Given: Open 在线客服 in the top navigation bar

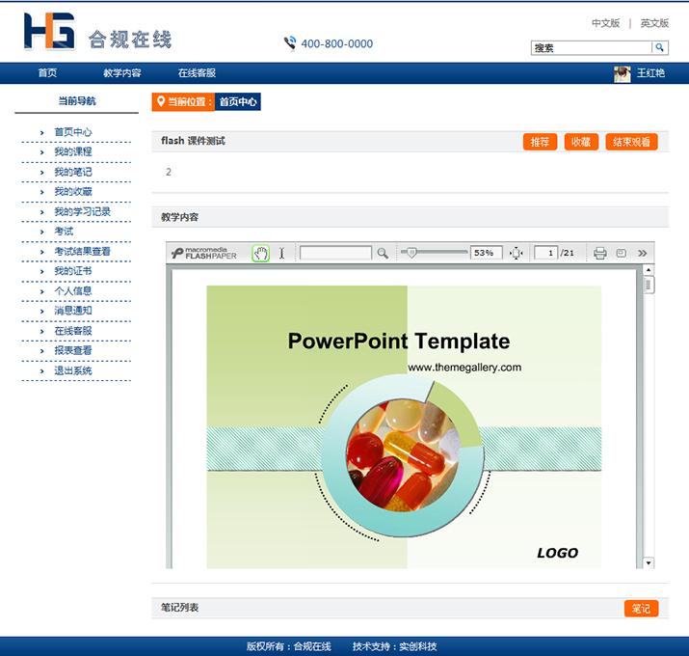Looking at the screenshot, I should (x=197, y=73).
